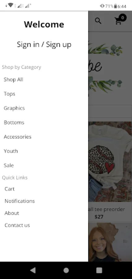132x279 pixels.
Task: Tap the leopard baseball tee product image
Action: (110, 162)
